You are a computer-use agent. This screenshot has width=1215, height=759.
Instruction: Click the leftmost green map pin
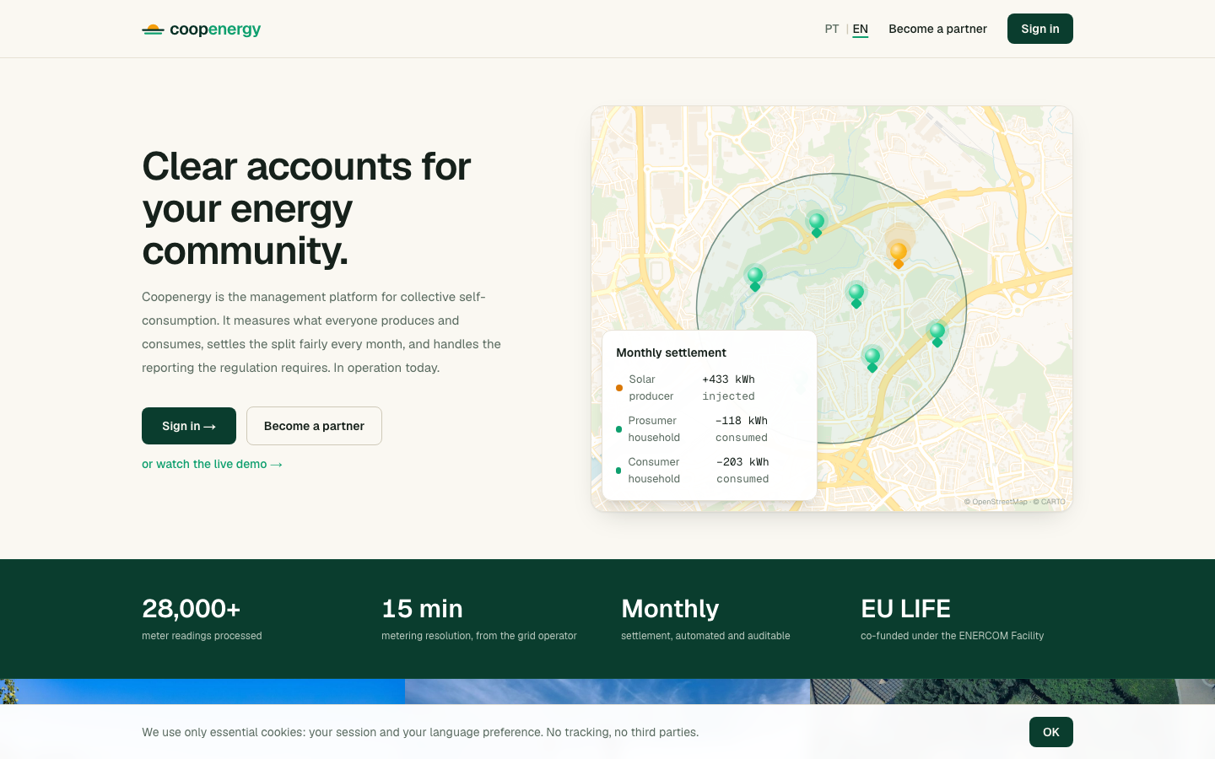pos(755,277)
